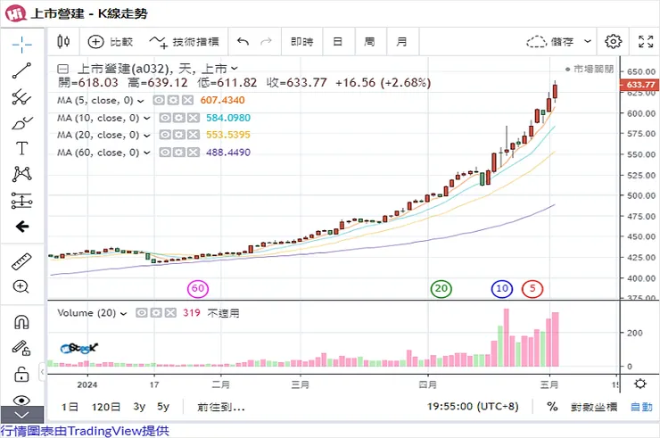This screenshot has height=438, width=660.
Task: Click the 儲存 cloud save button
Action: [549, 42]
